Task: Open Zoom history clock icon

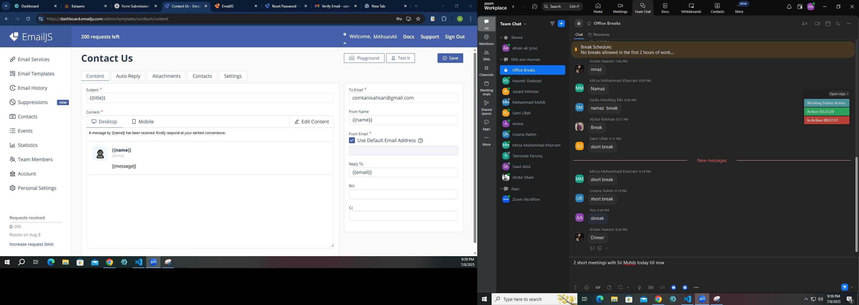Action: tap(535, 7)
